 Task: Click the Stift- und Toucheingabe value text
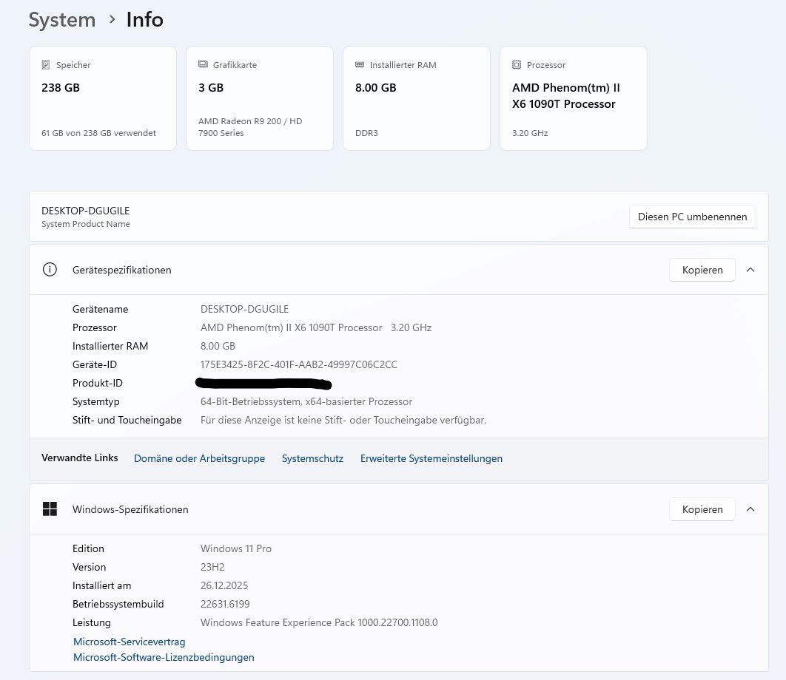point(343,420)
